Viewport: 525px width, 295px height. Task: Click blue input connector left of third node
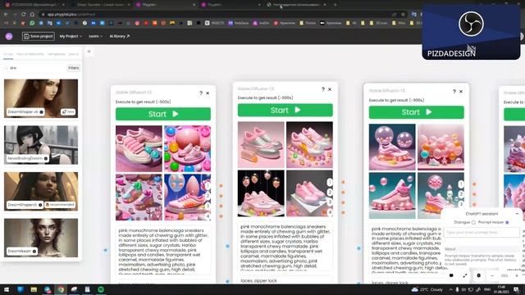click(359, 248)
